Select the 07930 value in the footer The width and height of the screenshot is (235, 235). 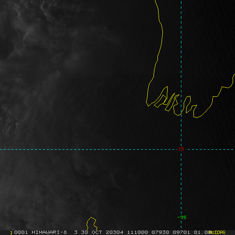pos(160,232)
